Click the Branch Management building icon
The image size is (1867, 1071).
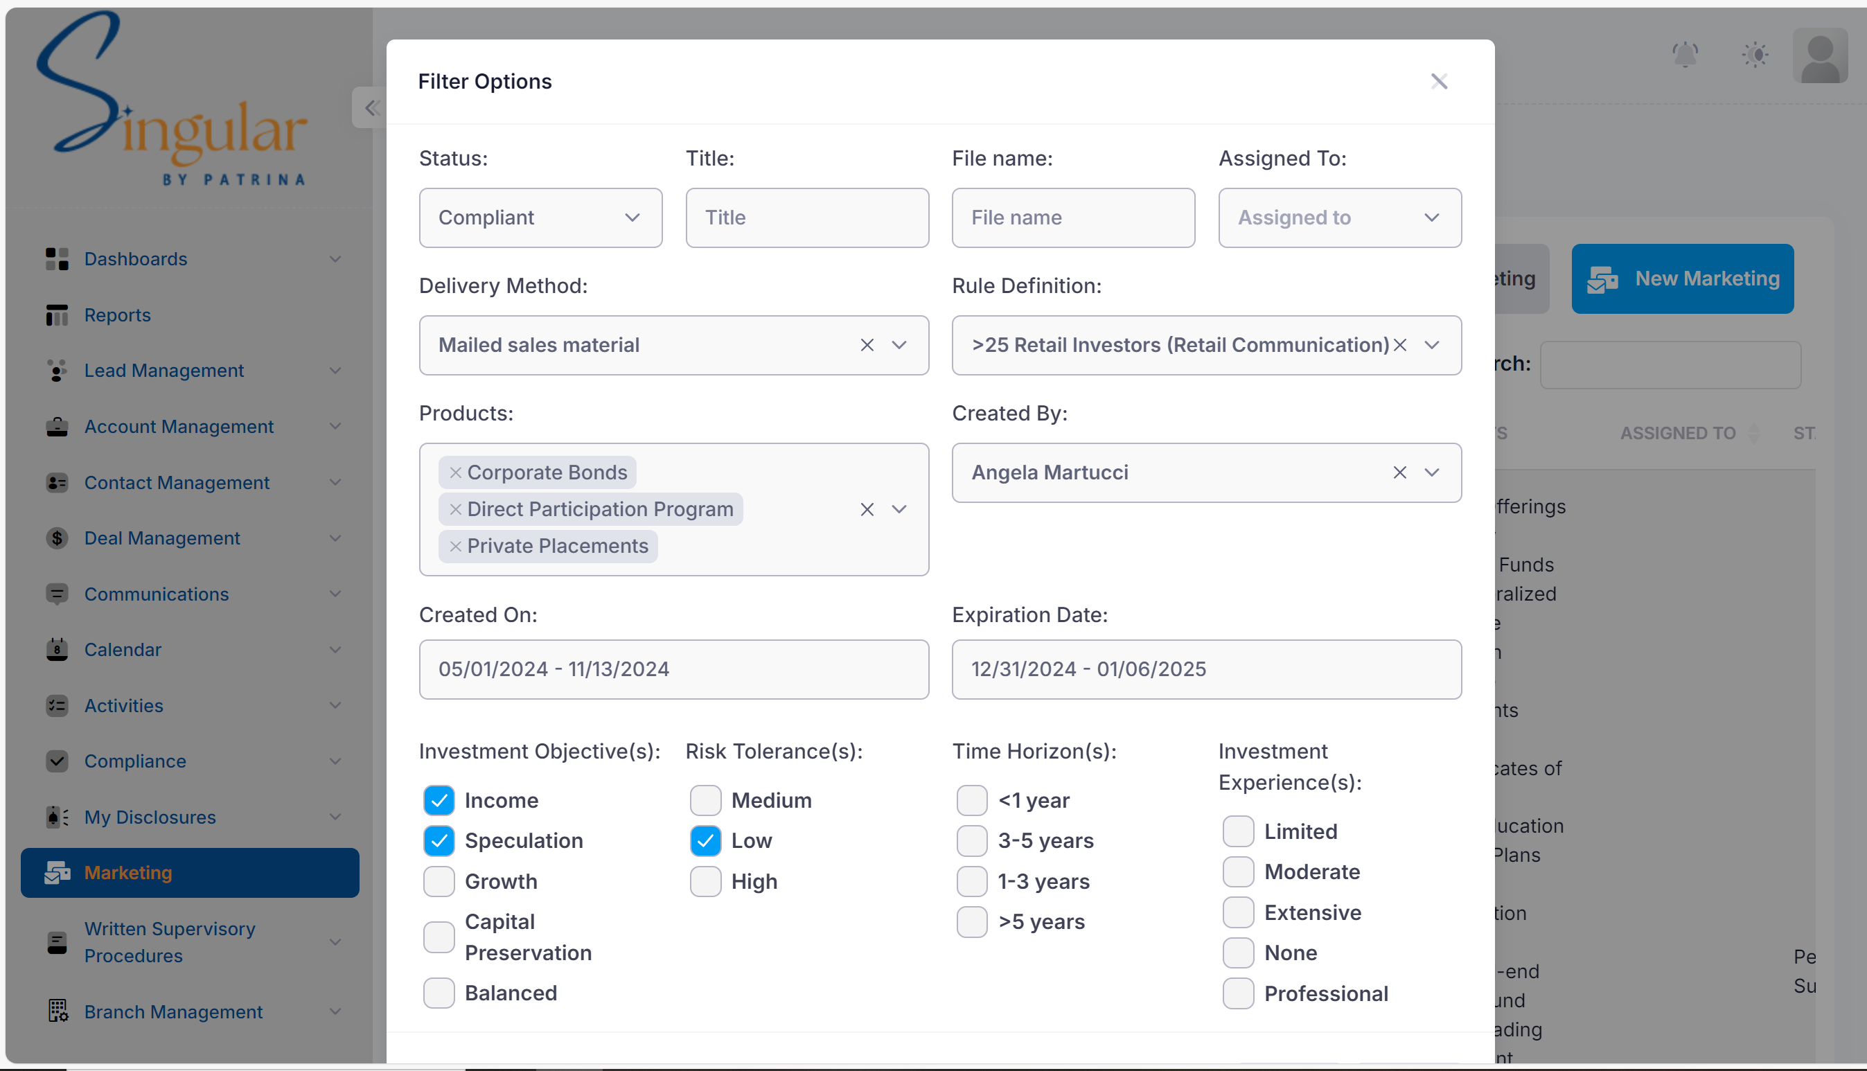57,1011
